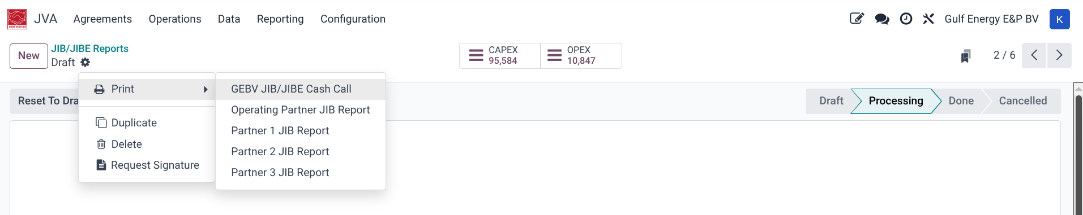The width and height of the screenshot is (1083, 215).
Task: Click the JVA app logo icon
Action: [x=17, y=19]
